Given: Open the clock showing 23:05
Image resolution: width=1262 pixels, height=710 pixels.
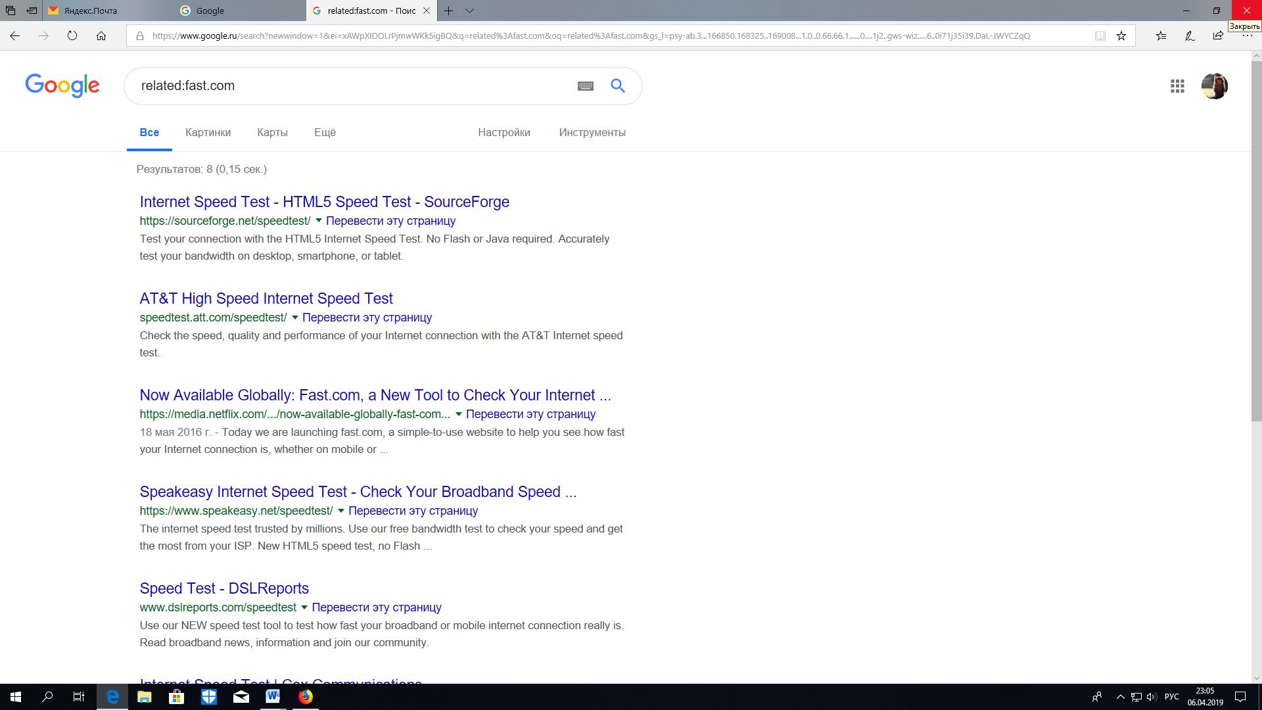Looking at the screenshot, I should click(1205, 697).
